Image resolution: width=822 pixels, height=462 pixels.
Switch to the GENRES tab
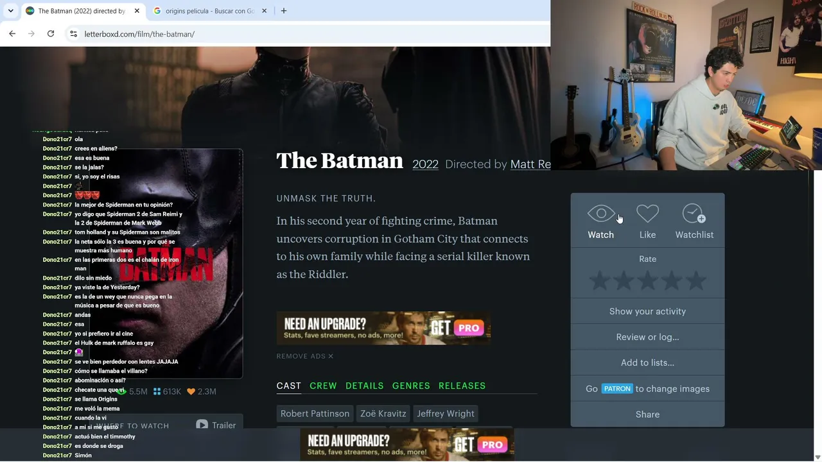point(411,386)
